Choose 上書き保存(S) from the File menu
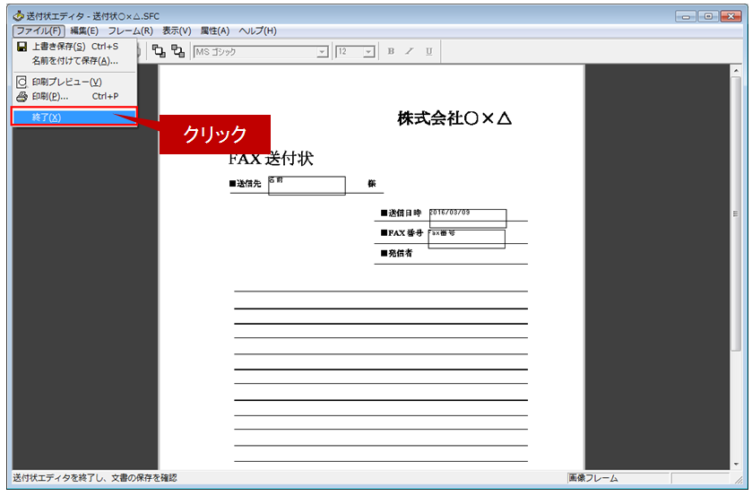 (x=74, y=47)
